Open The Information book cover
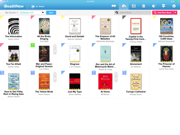This screenshot has height=135, width=180. point(14,26)
